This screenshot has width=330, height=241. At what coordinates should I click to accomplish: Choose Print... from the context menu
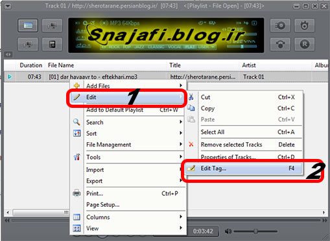pos(128,193)
